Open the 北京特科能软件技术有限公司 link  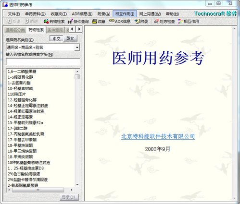158,136
